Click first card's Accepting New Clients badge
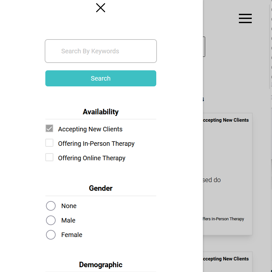Viewport: 272px width, 272px height. pyautogui.click(x=226, y=120)
